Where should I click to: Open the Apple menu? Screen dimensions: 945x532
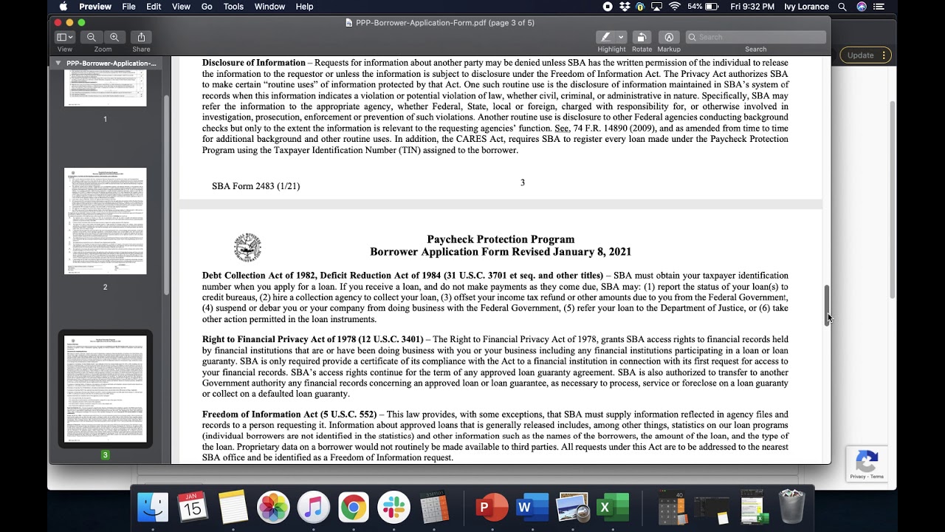tap(63, 7)
